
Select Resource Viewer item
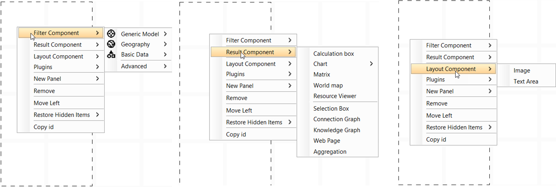334,96
